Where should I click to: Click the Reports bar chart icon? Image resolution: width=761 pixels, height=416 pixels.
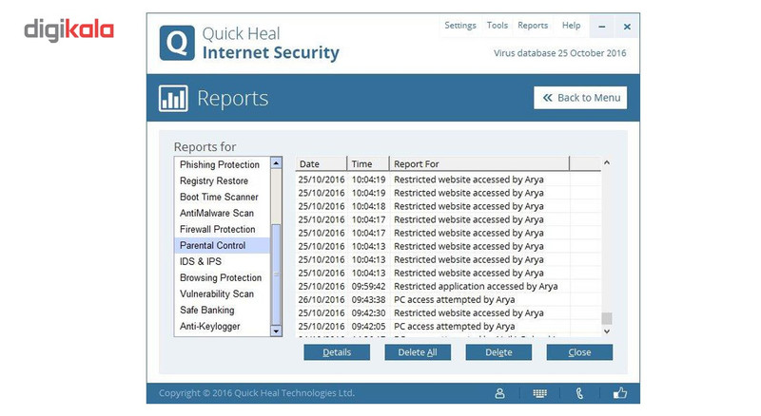173,98
